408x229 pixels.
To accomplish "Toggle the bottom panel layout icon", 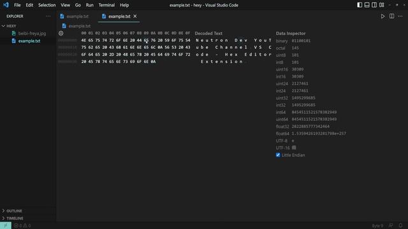I will coord(367,5).
